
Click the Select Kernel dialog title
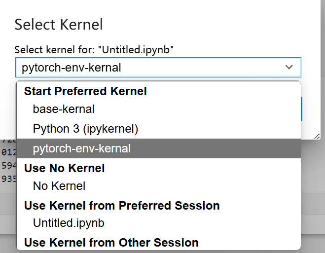(x=58, y=24)
